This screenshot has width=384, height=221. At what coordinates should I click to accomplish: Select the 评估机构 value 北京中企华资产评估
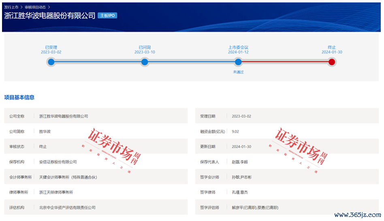click(67, 208)
